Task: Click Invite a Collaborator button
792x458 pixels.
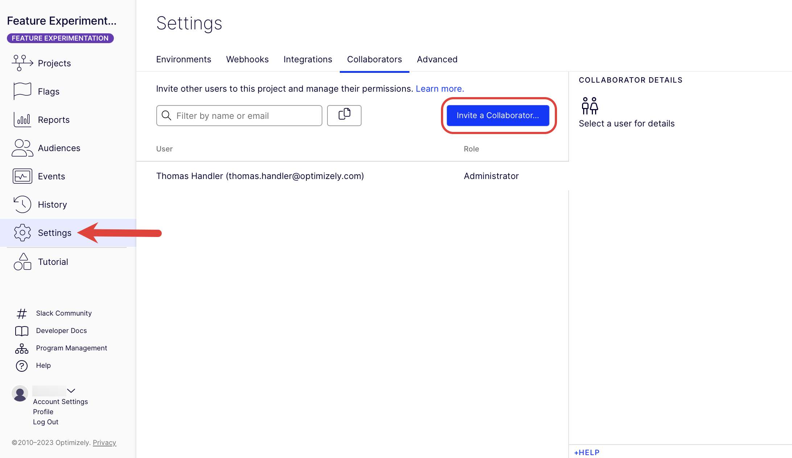Action: click(x=498, y=115)
